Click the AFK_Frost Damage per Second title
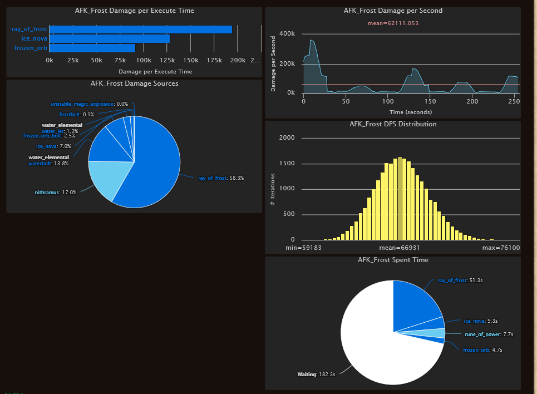The image size is (537, 394). [393, 11]
